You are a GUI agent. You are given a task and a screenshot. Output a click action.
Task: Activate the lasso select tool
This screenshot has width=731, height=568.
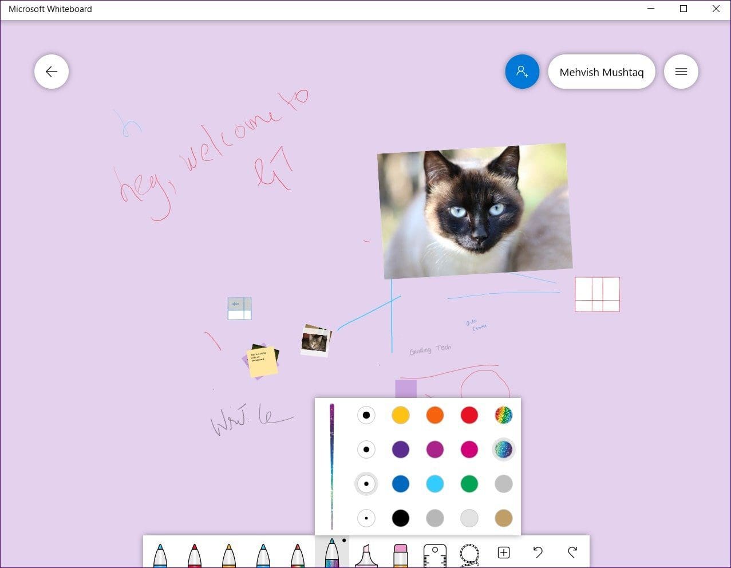point(469,554)
